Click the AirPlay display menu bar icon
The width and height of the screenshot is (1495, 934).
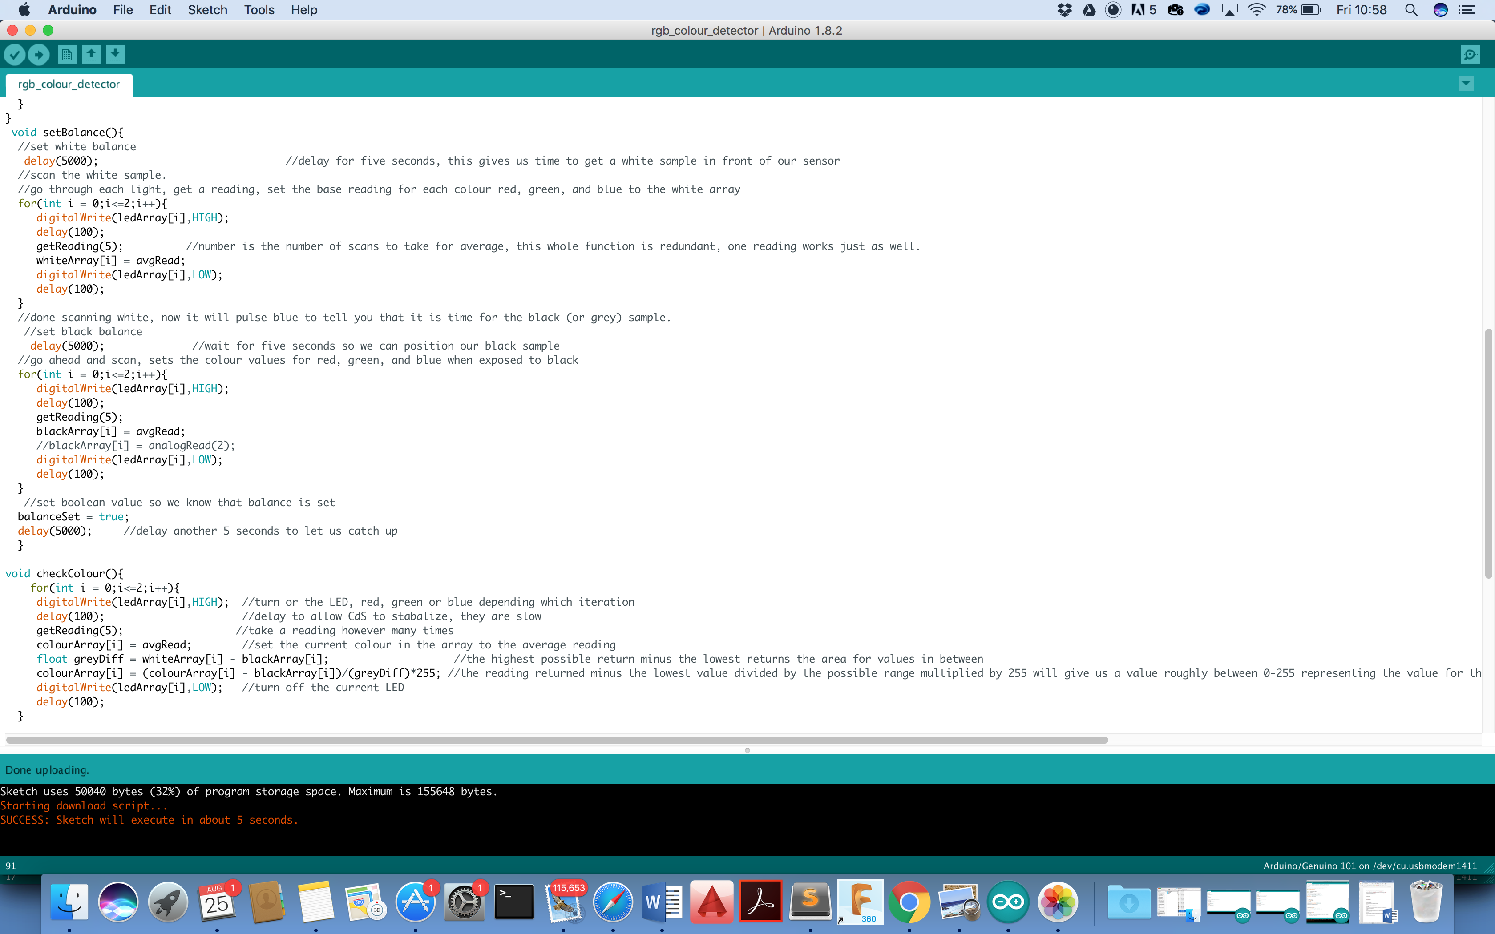(1229, 10)
